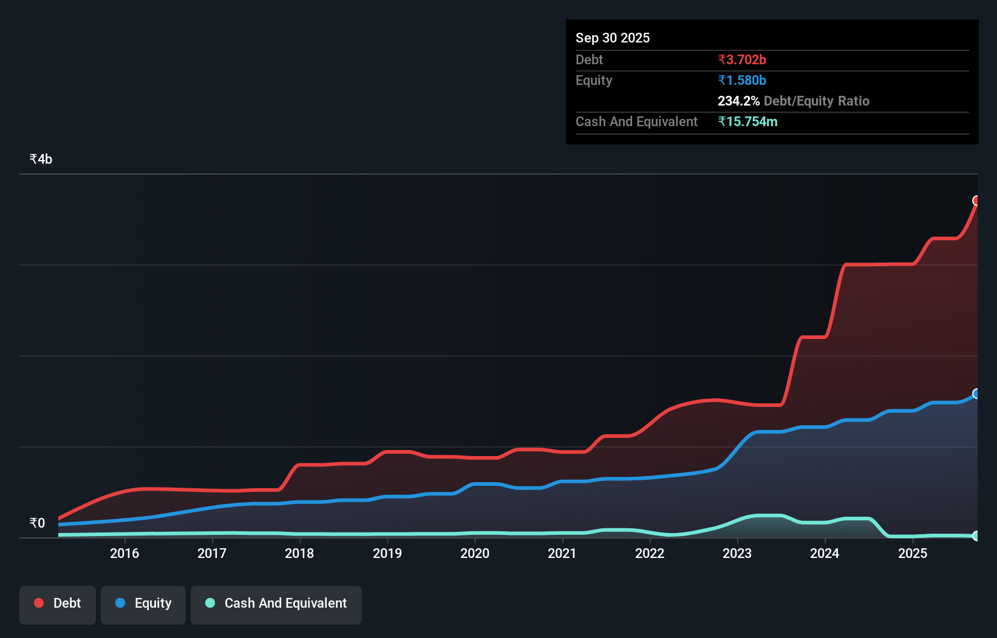Click the teal Cash And Equivalent legend dot
Screen dimensions: 997x638
(209, 603)
